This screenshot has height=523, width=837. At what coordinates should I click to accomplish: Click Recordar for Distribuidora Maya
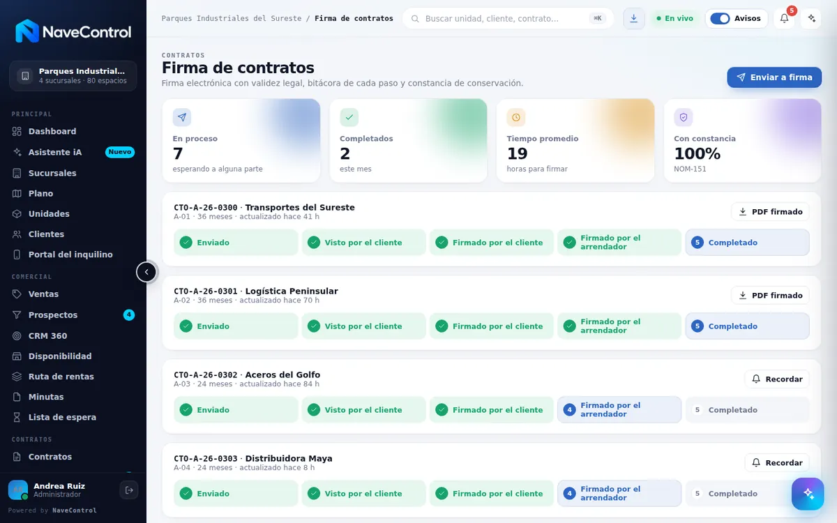[777, 463]
